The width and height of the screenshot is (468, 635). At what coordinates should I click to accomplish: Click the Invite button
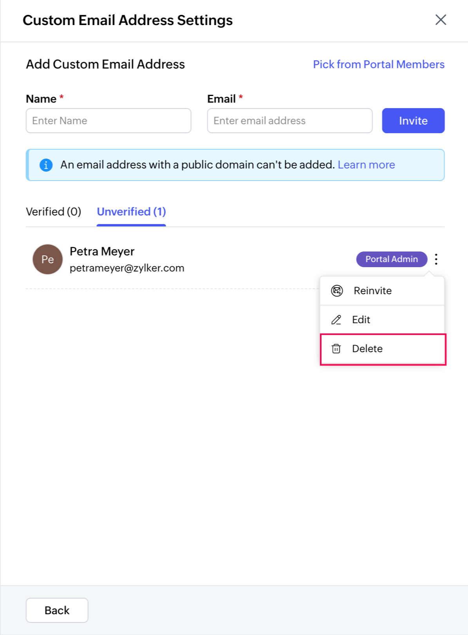pos(413,121)
